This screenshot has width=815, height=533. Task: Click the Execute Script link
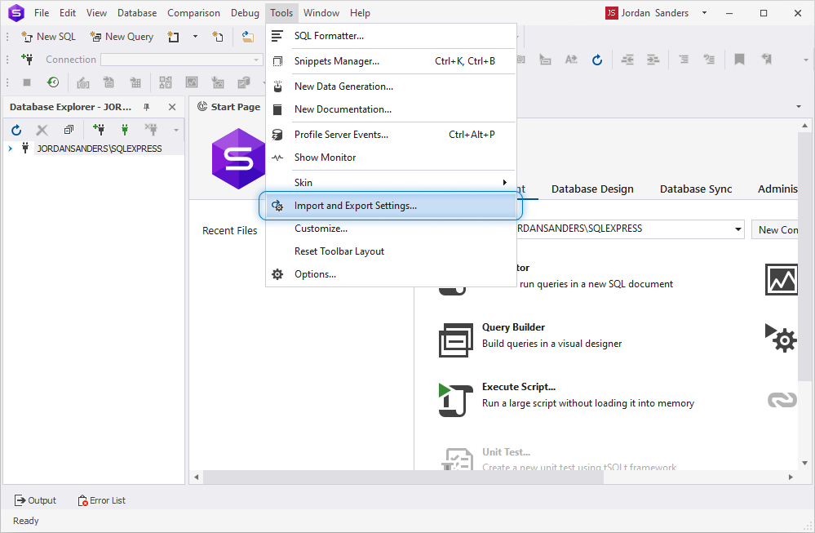[x=519, y=387]
